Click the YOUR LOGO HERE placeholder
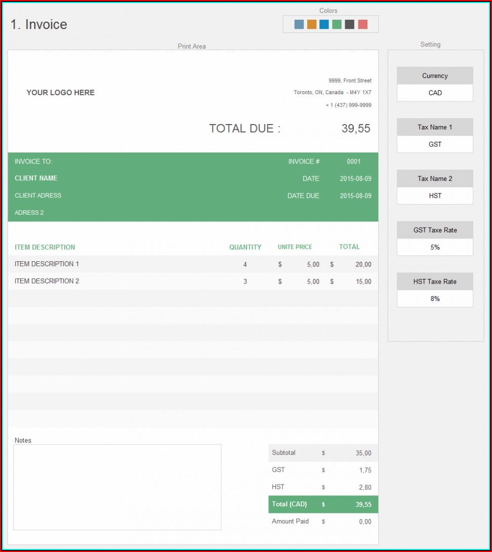The image size is (492, 552). (x=60, y=93)
